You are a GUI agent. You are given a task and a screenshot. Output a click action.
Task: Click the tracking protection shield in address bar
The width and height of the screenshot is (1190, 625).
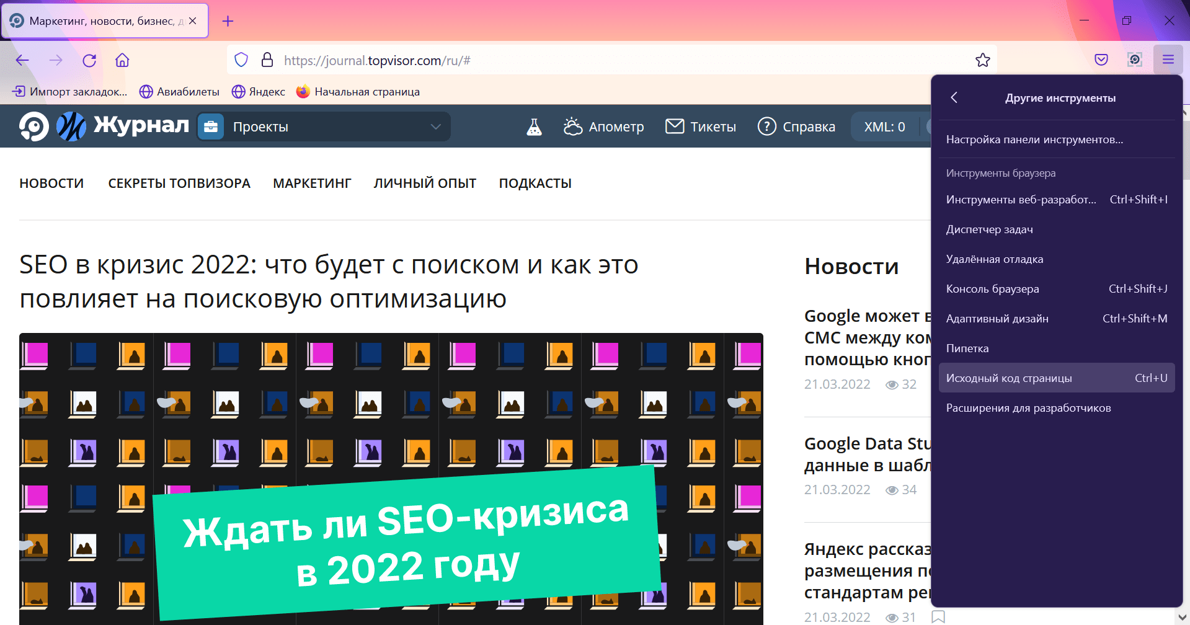241,60
